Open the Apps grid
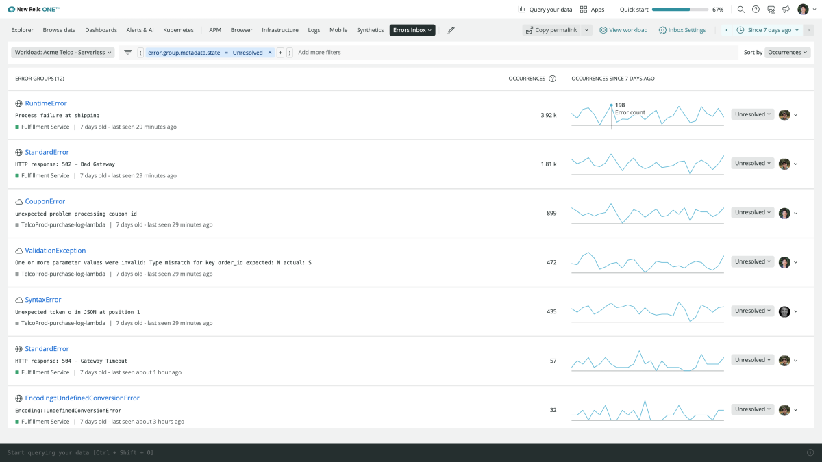Viewport: 822px width, 462px height. point(584,10)
